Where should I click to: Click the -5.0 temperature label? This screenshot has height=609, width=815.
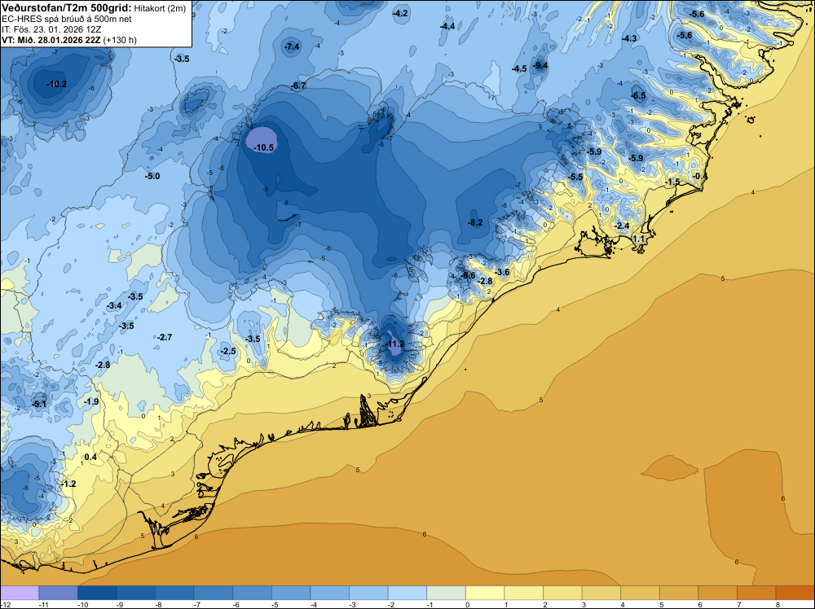tap(152, 176)
